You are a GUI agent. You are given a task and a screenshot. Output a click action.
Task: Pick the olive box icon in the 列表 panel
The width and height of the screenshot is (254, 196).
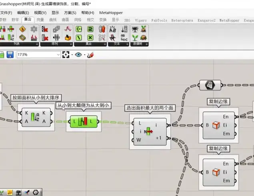(x=22, y=37)
